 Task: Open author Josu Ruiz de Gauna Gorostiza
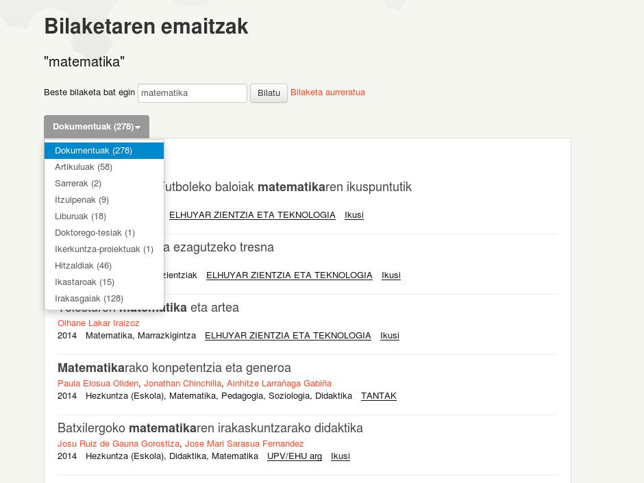119,444
